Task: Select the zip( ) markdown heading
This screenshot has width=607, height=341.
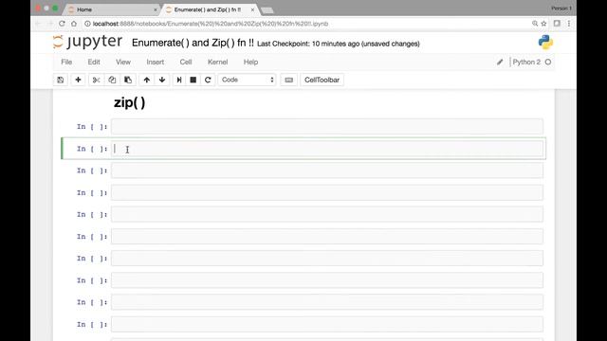Action: tap(129, 103)
